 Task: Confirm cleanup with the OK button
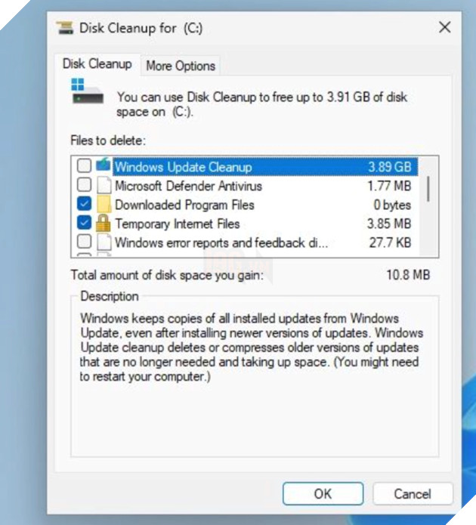click(323, 493)
